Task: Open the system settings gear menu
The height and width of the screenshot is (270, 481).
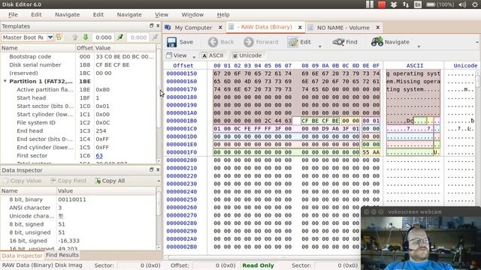Action: coord(475,4)
